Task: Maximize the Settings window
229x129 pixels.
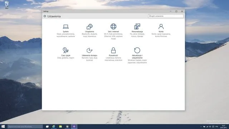Action: click(176, 11)
